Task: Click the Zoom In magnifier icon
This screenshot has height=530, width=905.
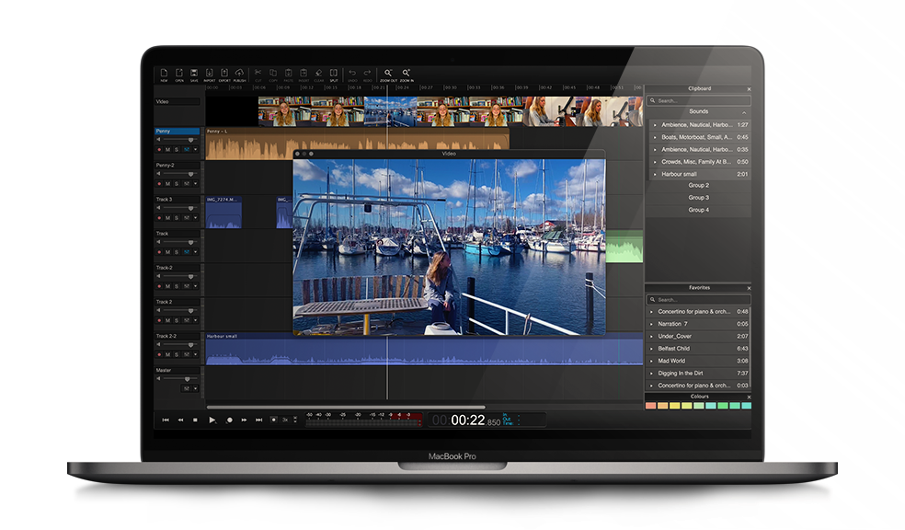Action: [407, 73]
